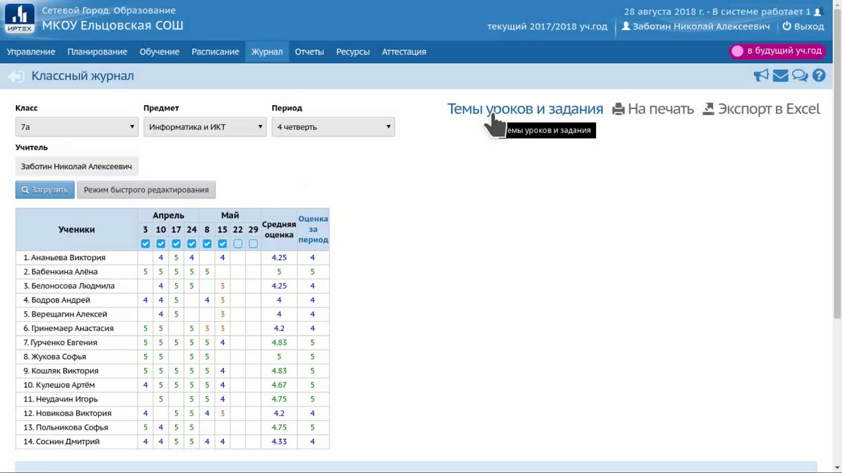This screenshot has height=473, width=842.
Task: Click the Оценка за период column header
Action: pos(313,229)
